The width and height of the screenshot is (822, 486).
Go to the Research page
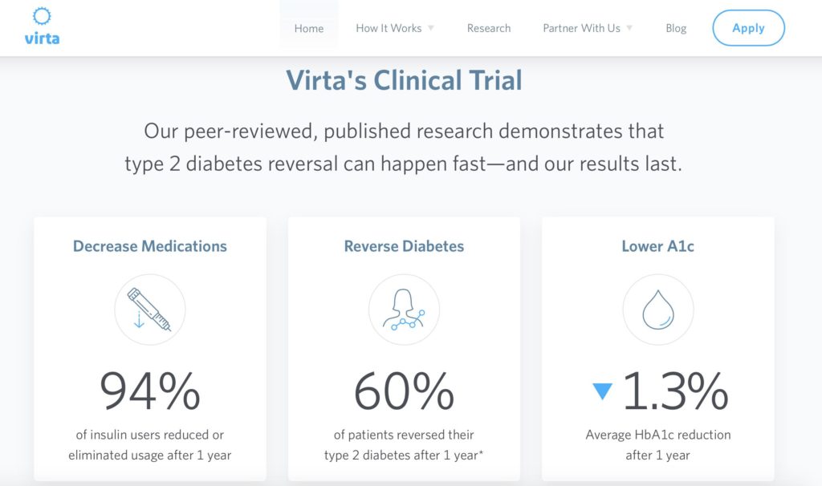click(489, 28)
